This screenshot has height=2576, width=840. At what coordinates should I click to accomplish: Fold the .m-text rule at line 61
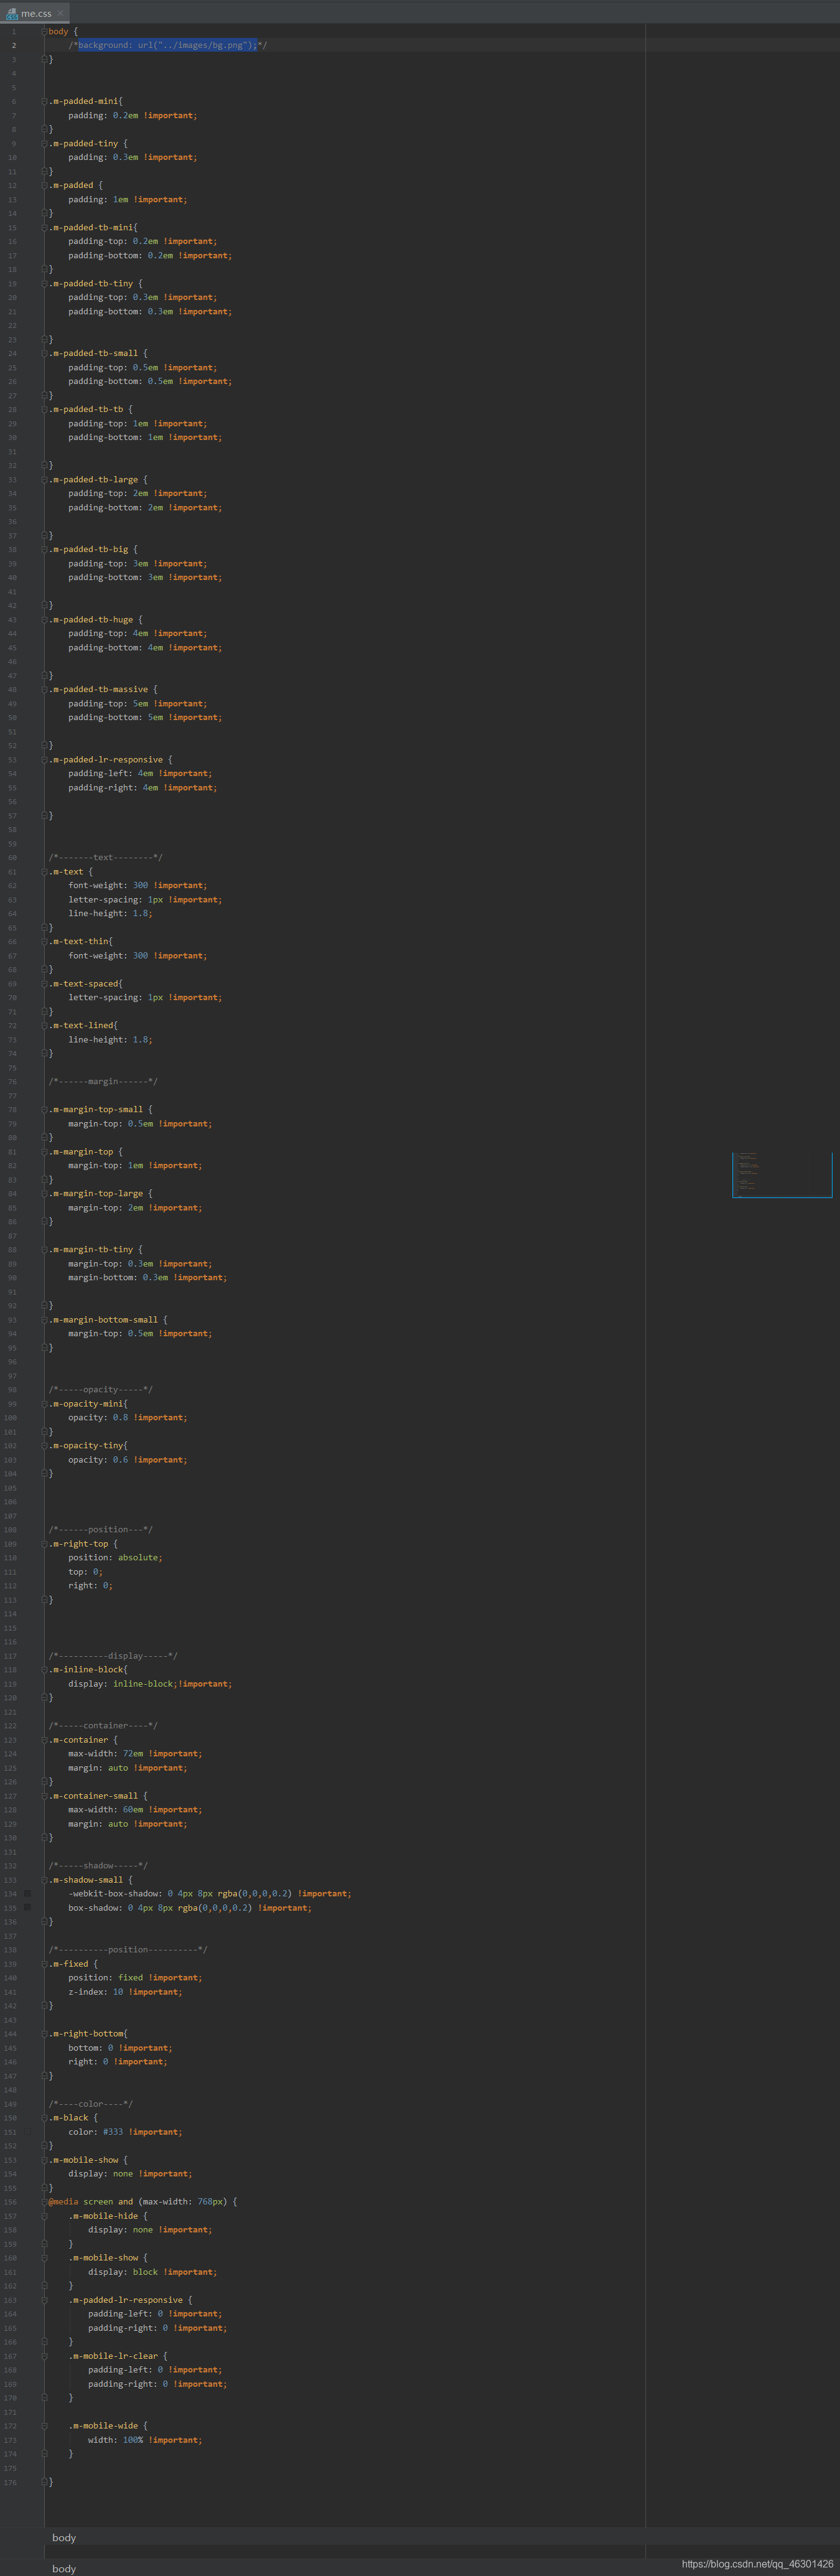(x=45, y=871)
